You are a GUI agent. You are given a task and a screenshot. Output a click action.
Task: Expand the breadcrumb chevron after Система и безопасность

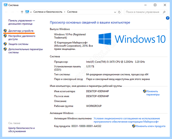tap(65, 12)
